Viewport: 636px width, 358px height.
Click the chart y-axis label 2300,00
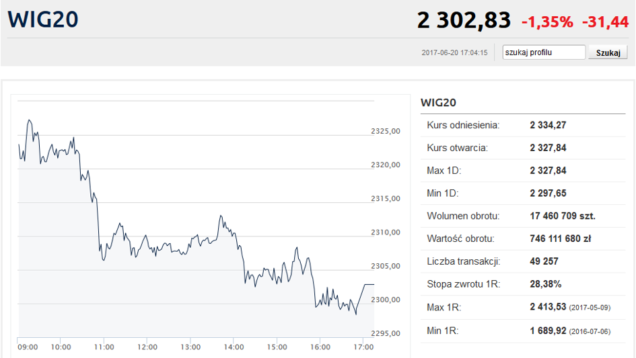(x=386, y=300)
